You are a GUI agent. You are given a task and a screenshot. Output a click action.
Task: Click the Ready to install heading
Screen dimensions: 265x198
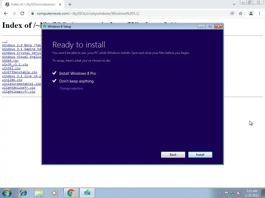click(x=79, y=45)
